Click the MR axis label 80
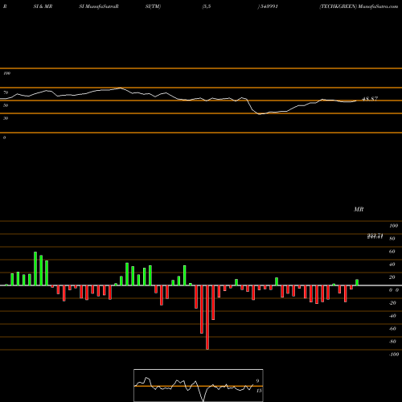The width and height of the screenshot is (402, 402). pos(392,239)
